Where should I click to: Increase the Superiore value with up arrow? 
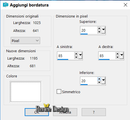tap(99, 28)
